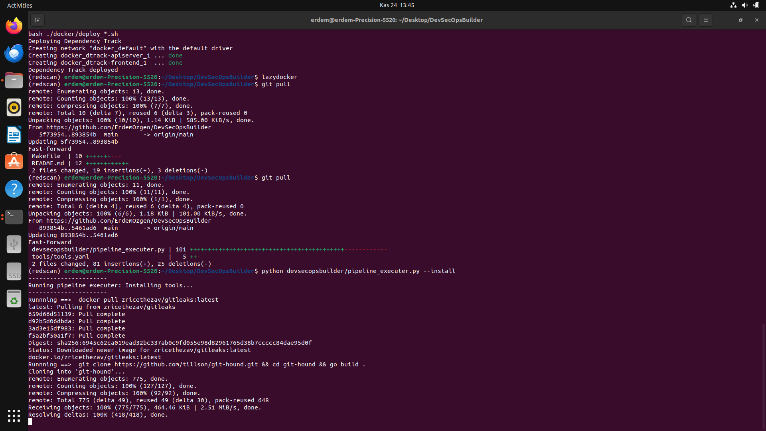The width and height of the screenshot is (766, 431).
Task: Switch to Terminal in the dock
Action: click(x=14, y=217)
